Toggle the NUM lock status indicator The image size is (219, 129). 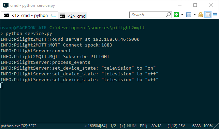(132, 126)
